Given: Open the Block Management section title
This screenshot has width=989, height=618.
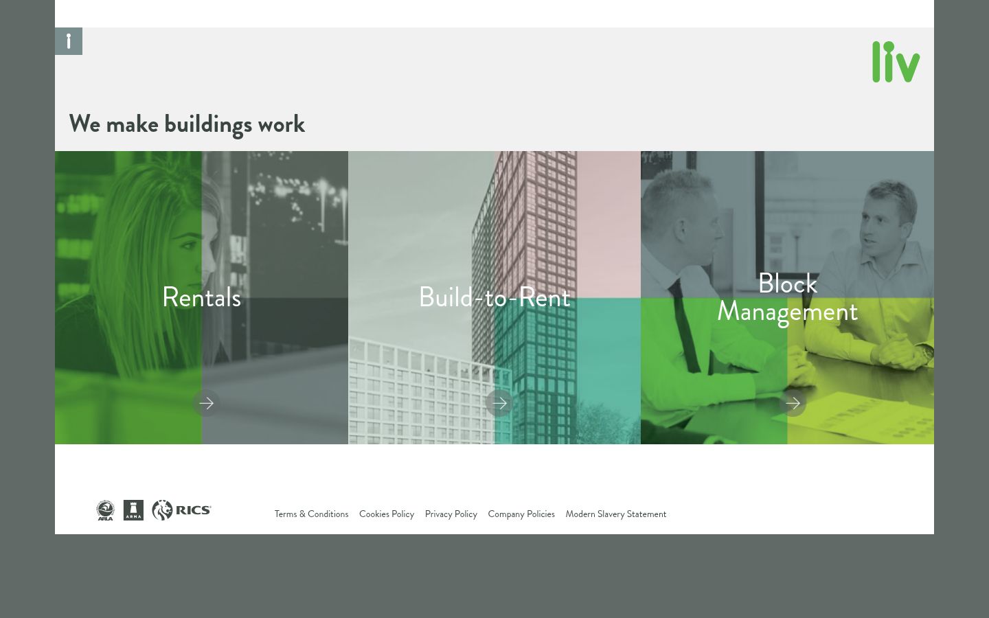Looking at the screenshot, I should click(x=787, y=297).
